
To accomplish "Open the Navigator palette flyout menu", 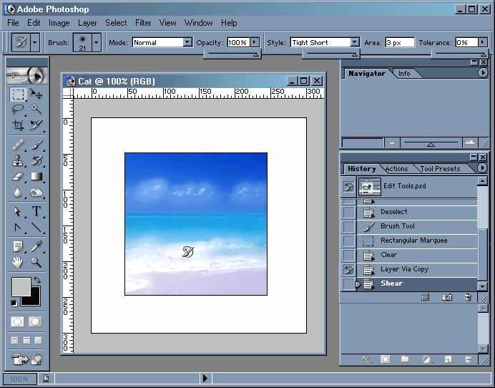I will (482, 73).
